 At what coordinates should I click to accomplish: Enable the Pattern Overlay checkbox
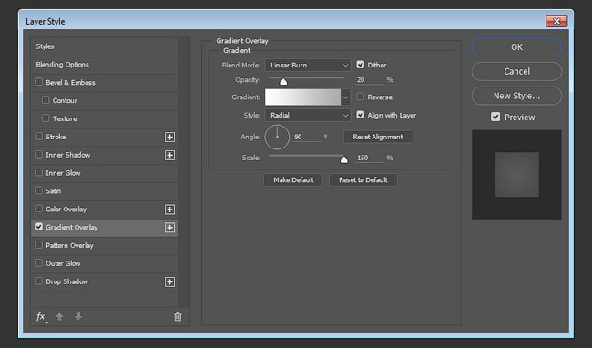38,245
